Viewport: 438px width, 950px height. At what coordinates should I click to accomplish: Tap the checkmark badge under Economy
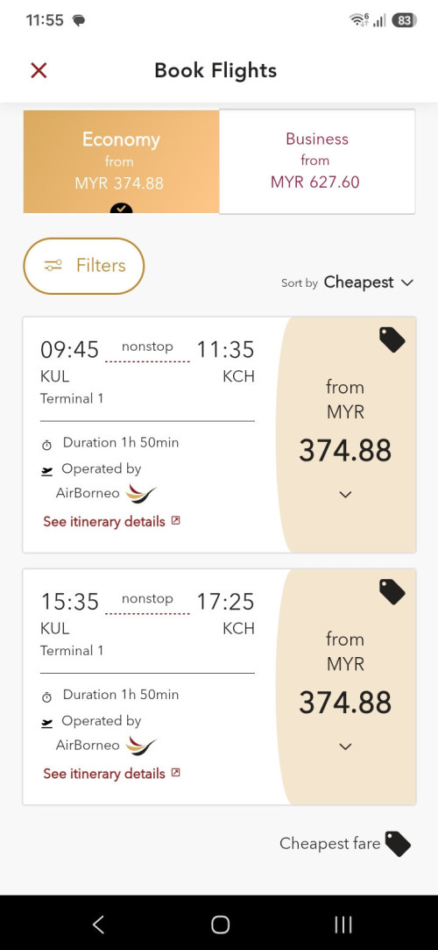[121, 209]
